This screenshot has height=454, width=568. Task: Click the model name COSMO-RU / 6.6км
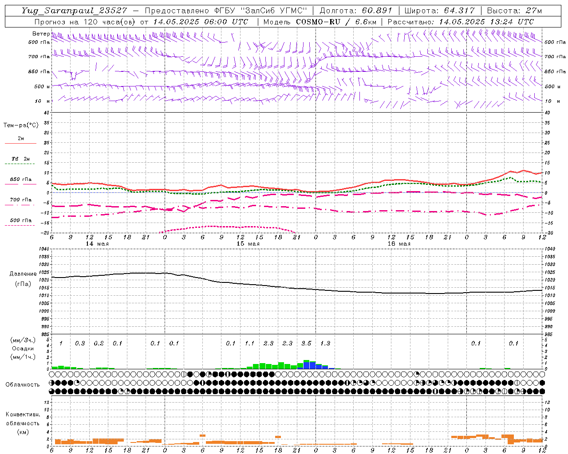coord(336,22)
